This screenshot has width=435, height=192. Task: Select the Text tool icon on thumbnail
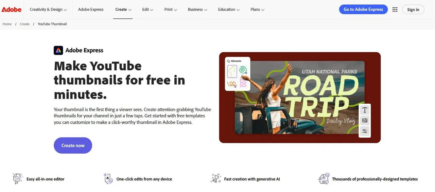pos(365,110)
